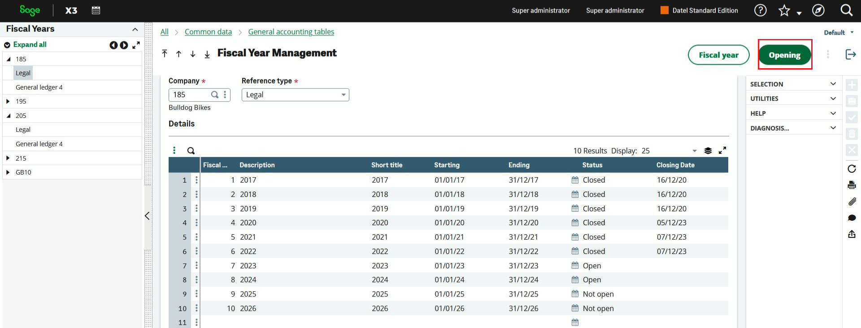Select Legal under company 185
This screenshot has width=861, height=328.
pyautogui.click(x=23, y=73)
